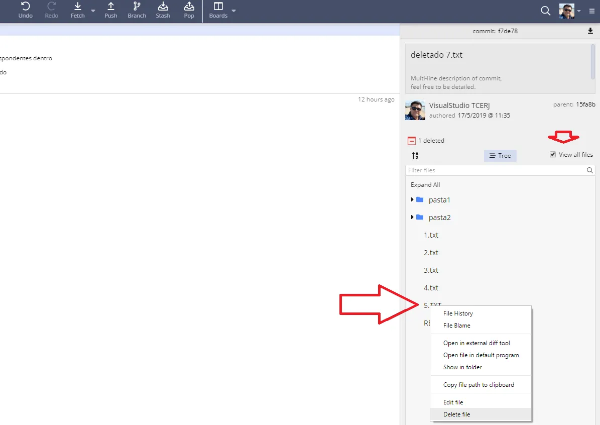Edit the commit title 'deletado 7.txt'
Image resolution: width=600 pixels, height=425 pixels.
tap(436, 55)
